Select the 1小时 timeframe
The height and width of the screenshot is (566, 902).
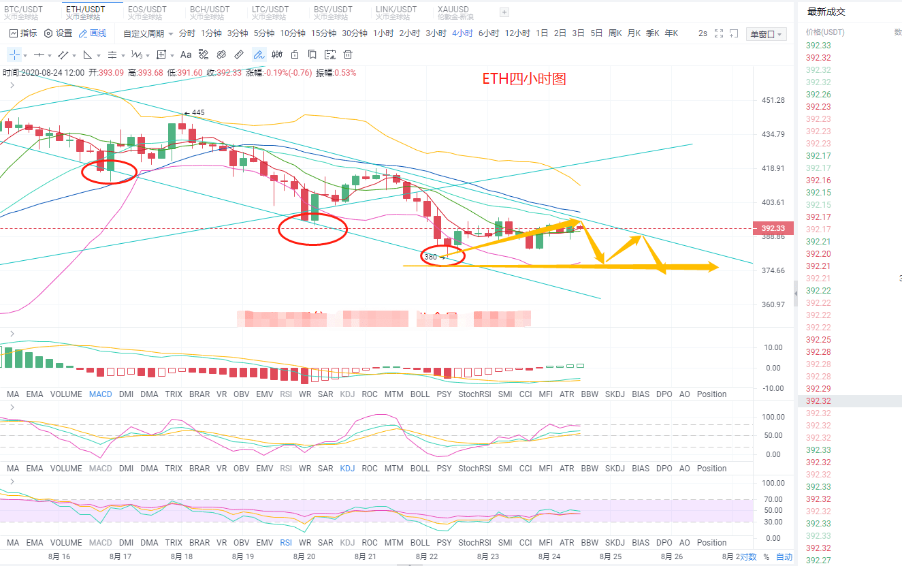(383, 33)
